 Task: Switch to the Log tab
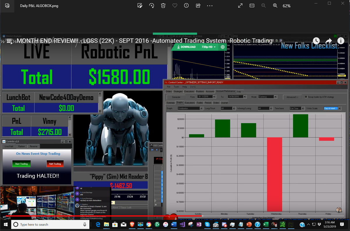(239, 91)
